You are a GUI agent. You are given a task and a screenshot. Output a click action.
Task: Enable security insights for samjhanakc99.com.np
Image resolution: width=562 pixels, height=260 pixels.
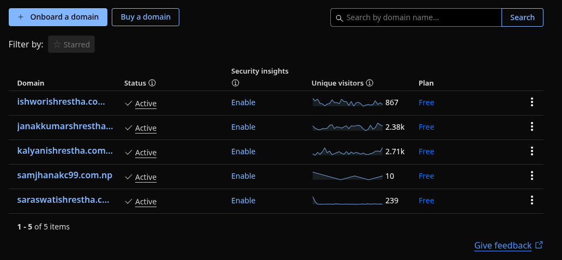(243, 176)
